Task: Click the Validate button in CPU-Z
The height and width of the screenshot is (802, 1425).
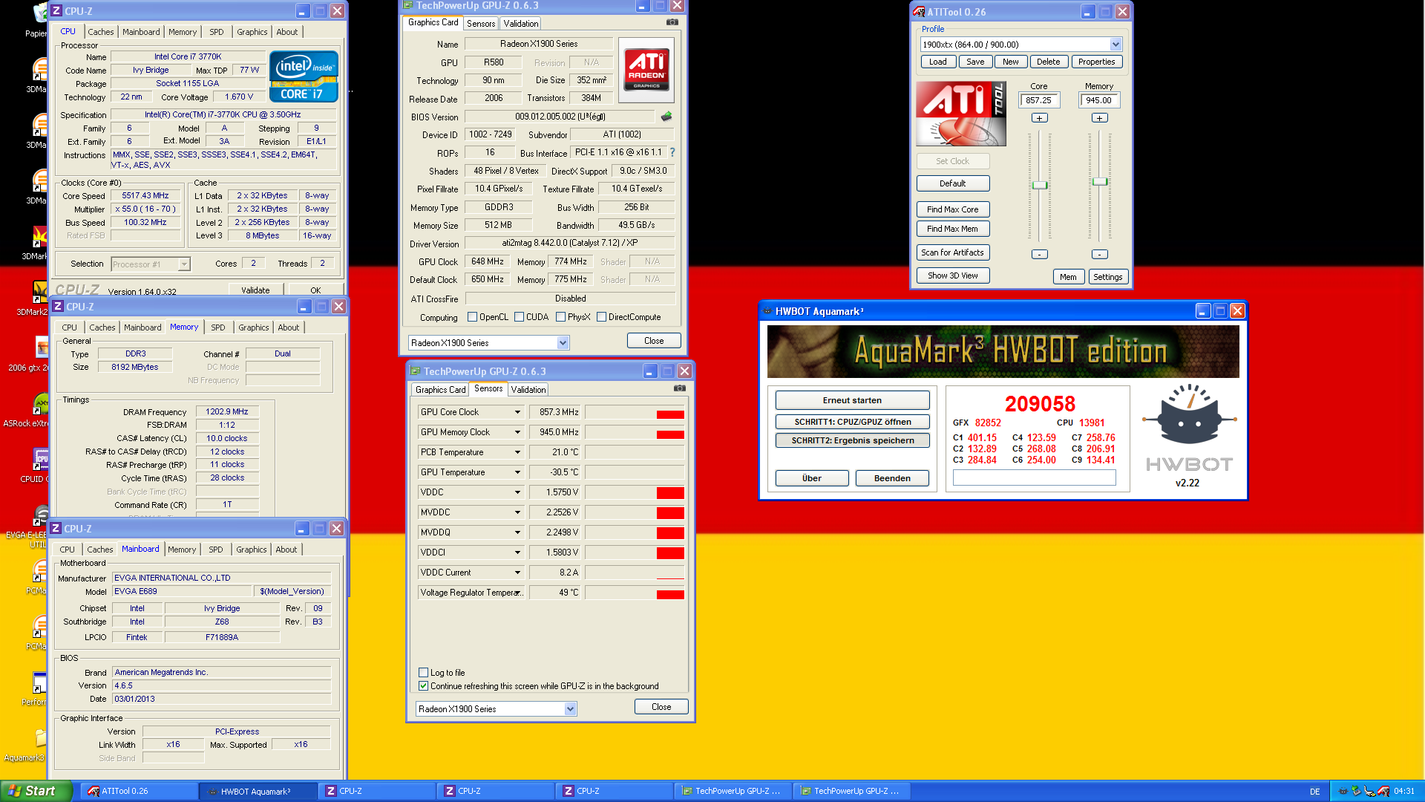Action: [255, 290]
